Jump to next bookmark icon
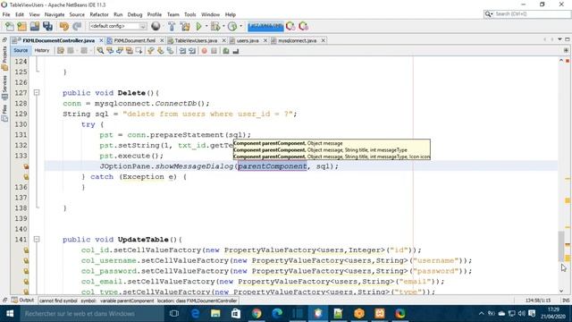The height and width of the screenshot is (322, 572). (161, 51)
